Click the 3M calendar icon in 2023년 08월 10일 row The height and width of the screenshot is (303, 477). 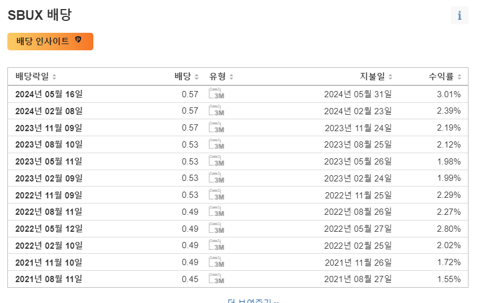click(216, 144)
